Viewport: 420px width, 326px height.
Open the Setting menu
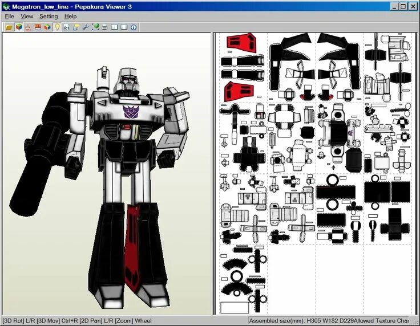click(49, 17)
